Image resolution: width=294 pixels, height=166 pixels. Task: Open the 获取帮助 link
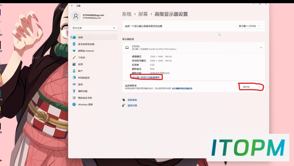coord(132,100)
